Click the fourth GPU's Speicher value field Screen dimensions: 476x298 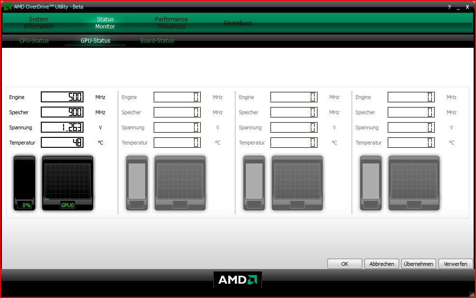pyautogui.click(x=411, y=112)
